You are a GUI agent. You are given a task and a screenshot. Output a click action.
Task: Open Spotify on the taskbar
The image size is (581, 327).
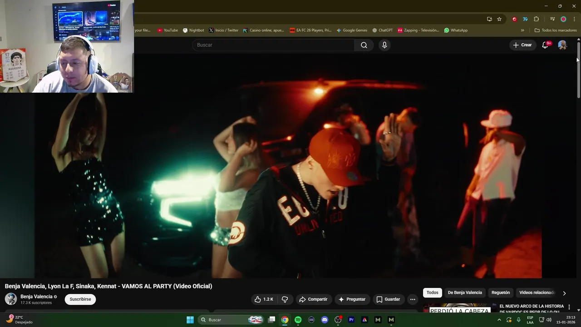click(x=298, y=320)
